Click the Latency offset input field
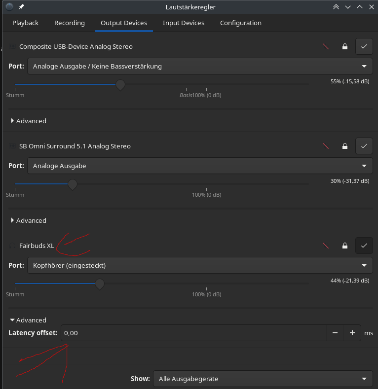Viewport: 378px width, 389px height. click(x=194, y=333)
